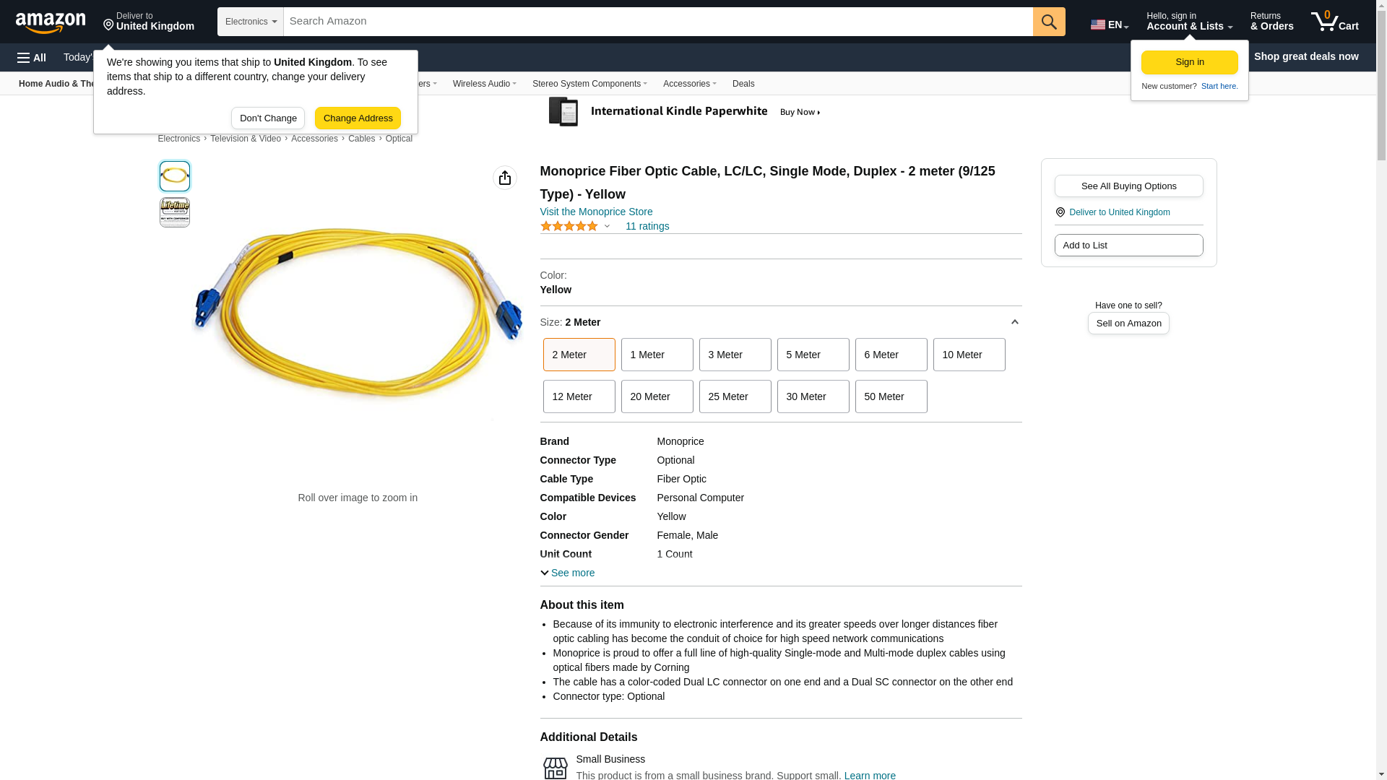Click the share icon on product image
The image size is (1387, 780).
click(x=504, y=178)
